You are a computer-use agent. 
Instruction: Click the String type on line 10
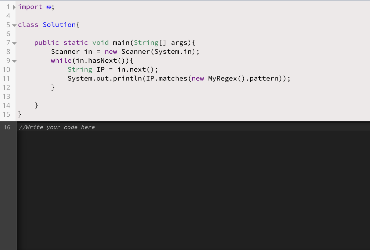coord(80,69)
